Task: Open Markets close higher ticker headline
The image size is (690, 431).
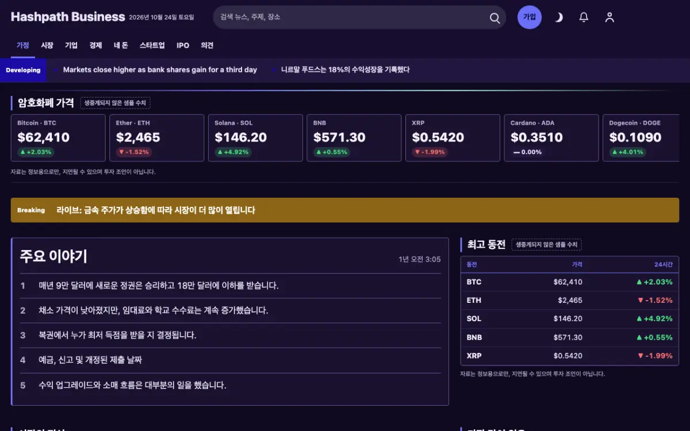Action: [160, 70]
